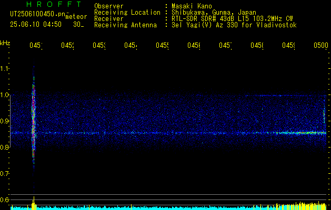Click the 0459 time marker
The width and height of the screenshot is (331, 210).
288,45
